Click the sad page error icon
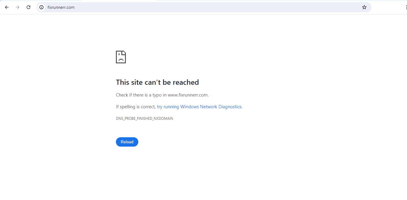Image resolution: width=407 pixels, height=200 pixels. tap(121, 57)
